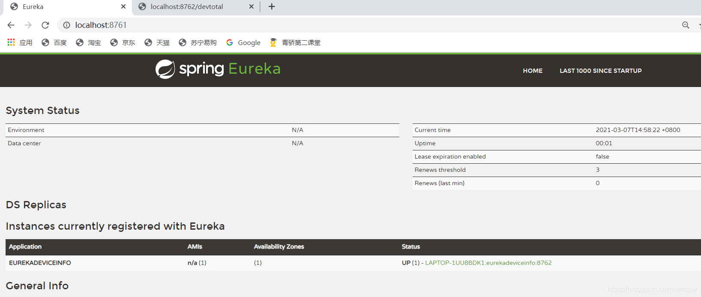This screenshot has width=701, height=297.
Task: Open the Google bookmark
Action: tap(243, 42)
